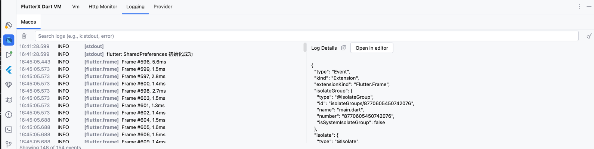The height and width of the screenshot is (149, 594).
Task: Click the broom clean-up icon beside search
Action: pos(589,36)
